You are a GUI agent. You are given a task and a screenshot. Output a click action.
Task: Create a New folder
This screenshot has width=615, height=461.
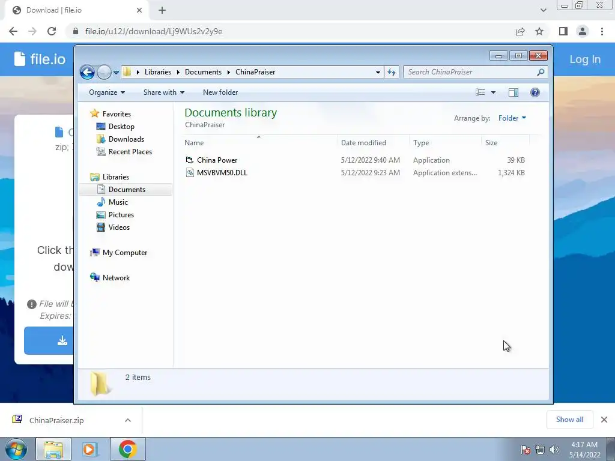[220, 92]
